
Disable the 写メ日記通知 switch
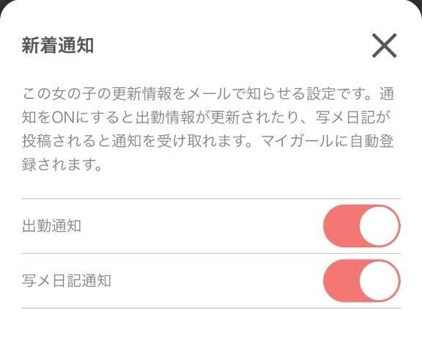[x=362, y=281]
